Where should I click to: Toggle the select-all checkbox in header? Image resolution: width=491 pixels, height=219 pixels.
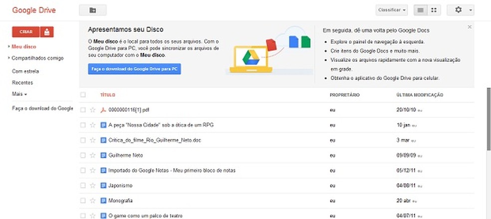click(x=83, y=95)
